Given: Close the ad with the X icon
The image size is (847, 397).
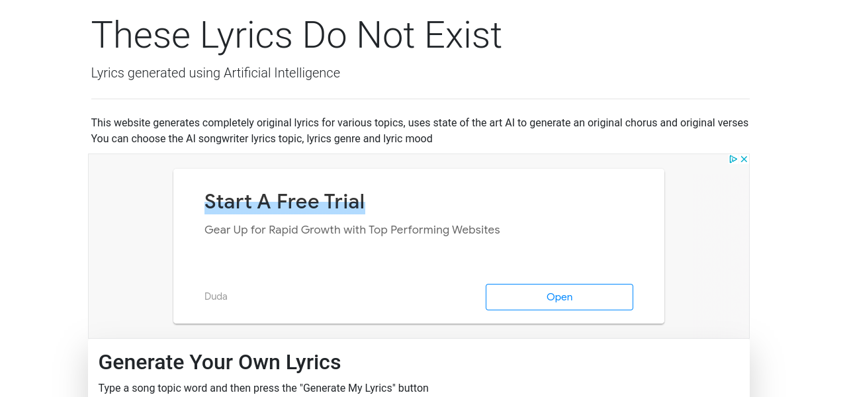Looking at the screenshot, I should (x=744, y=159).
